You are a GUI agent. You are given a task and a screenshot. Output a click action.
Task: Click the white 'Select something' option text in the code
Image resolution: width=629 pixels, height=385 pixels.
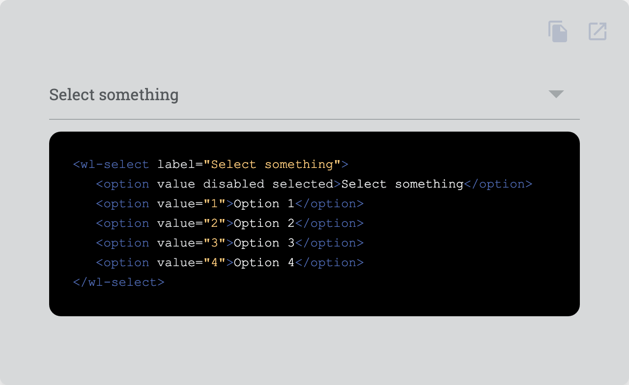click(x=402, y=184)
